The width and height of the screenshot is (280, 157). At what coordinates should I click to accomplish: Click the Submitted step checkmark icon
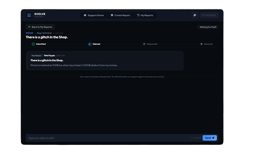(33, 44)
